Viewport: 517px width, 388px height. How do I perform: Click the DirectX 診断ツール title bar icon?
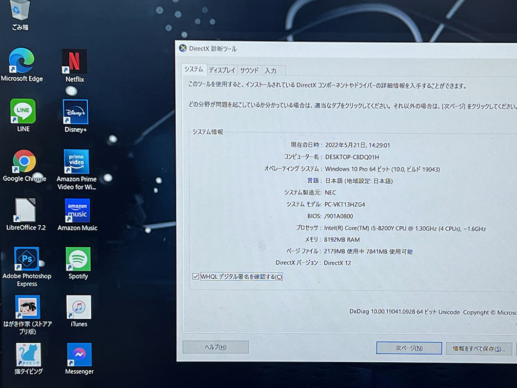click(x=183, y=48)
